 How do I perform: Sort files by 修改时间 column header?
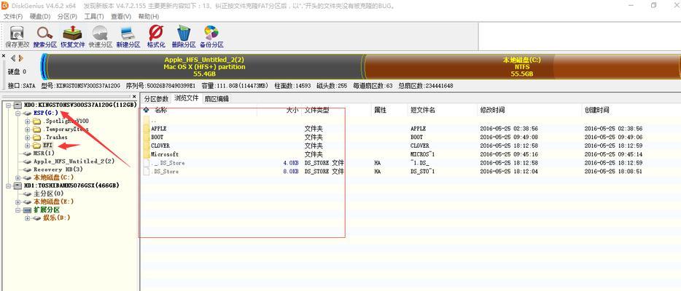(x=529, y=111)
